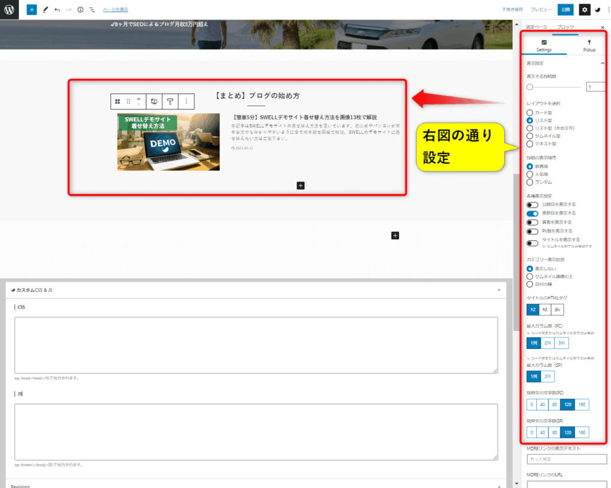Select the pencil edit tool
The image size is (611, 488).
point(45,10)
